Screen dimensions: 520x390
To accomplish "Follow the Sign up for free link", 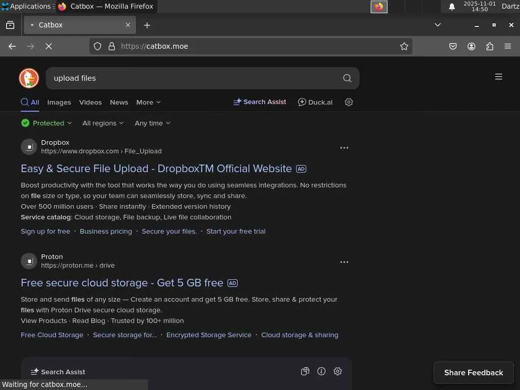I will point(45,232).
